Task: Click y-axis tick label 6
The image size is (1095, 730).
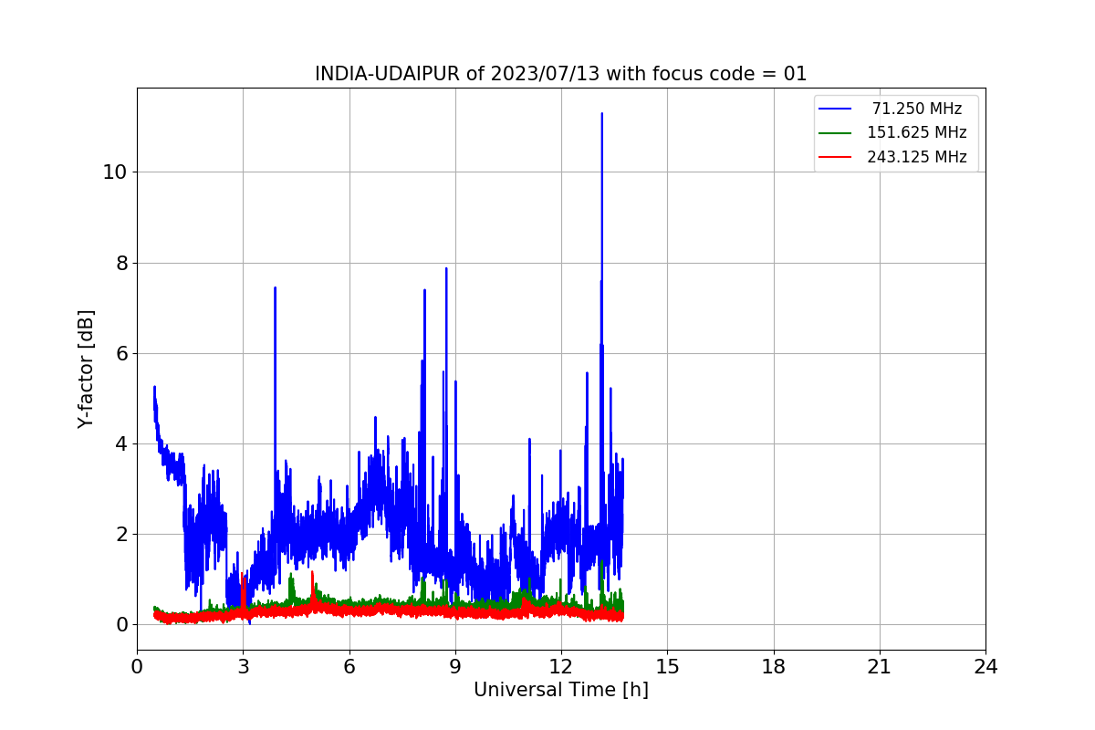Action: click(x=120, y=353)
